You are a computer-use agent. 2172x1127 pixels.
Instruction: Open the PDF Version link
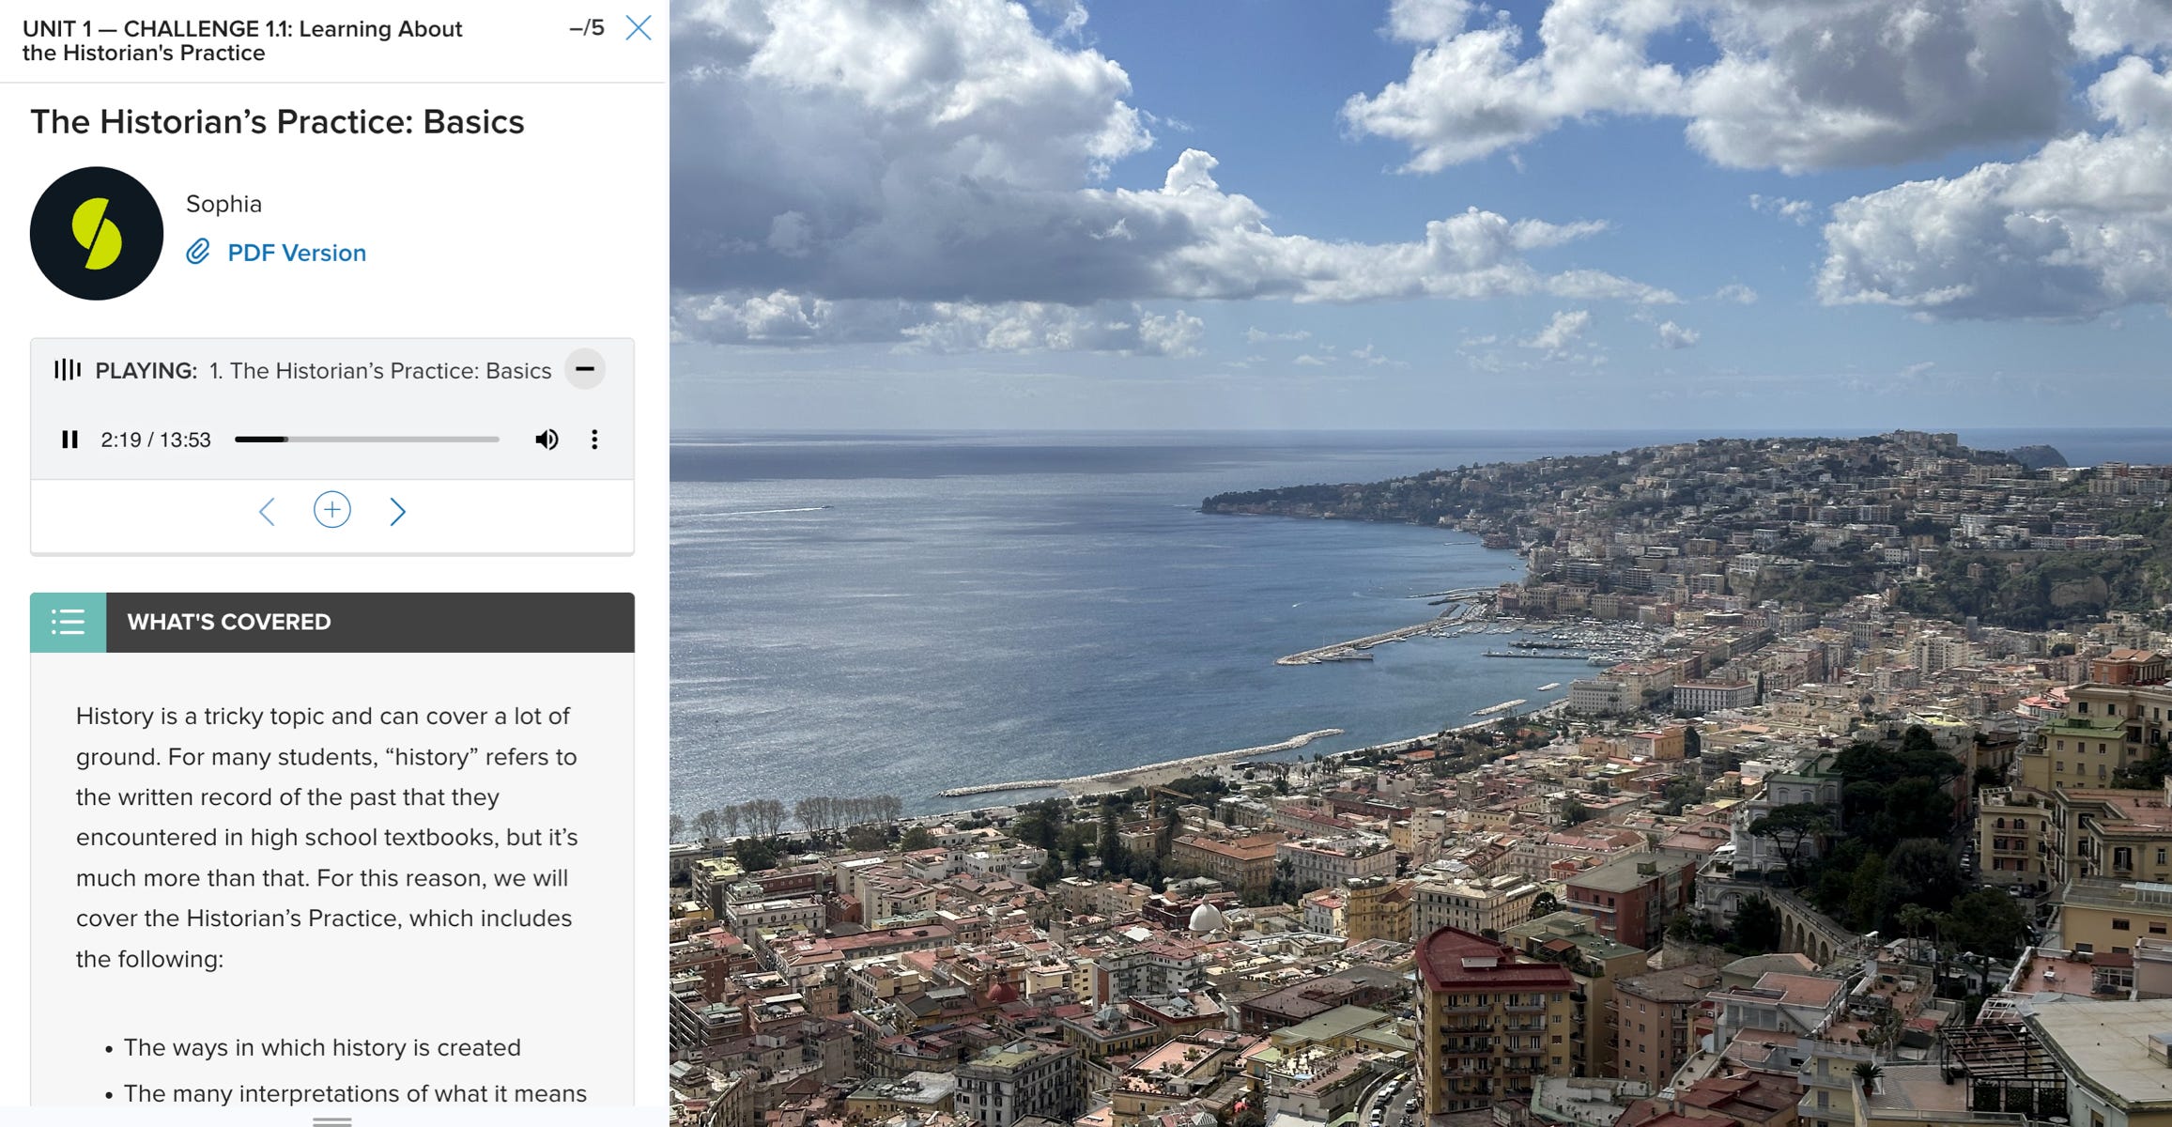(297, 253)
